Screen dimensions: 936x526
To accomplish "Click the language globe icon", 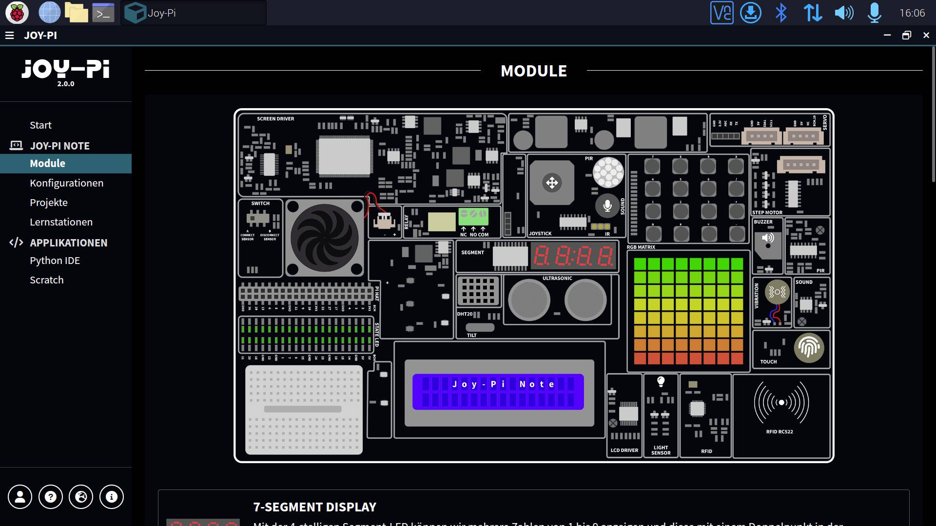I will coord(81,497).
